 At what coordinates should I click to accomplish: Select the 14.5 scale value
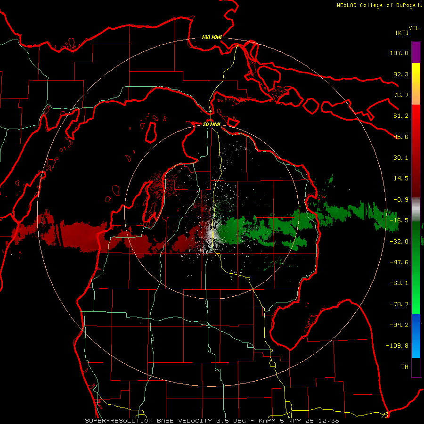coord(401,179)
